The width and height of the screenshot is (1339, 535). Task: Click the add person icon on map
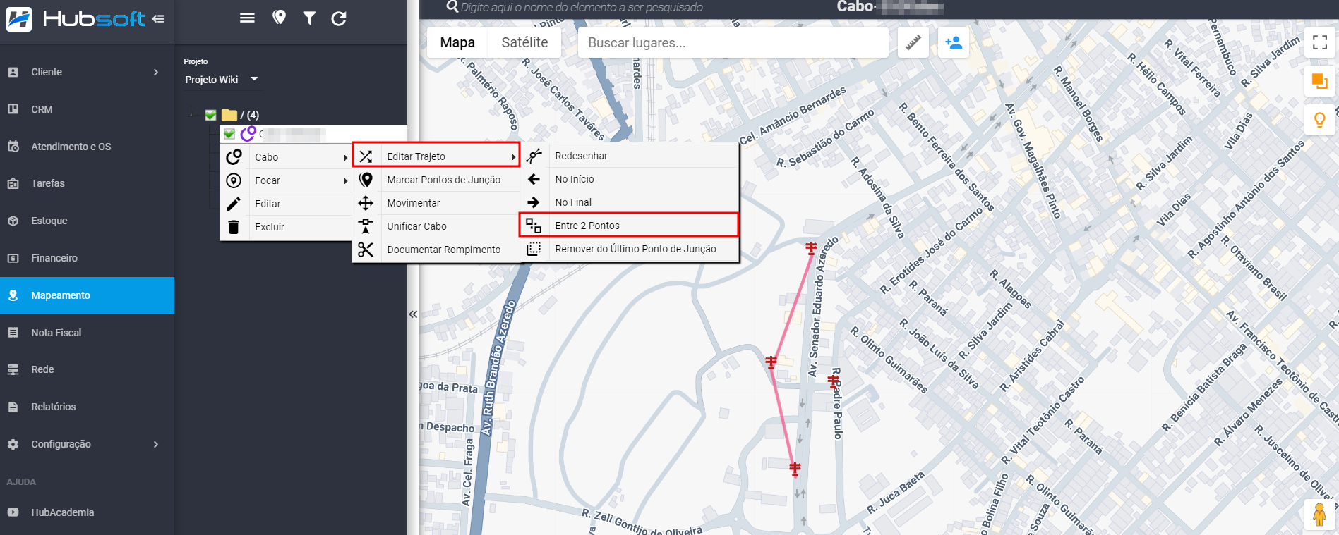point(954,42)
